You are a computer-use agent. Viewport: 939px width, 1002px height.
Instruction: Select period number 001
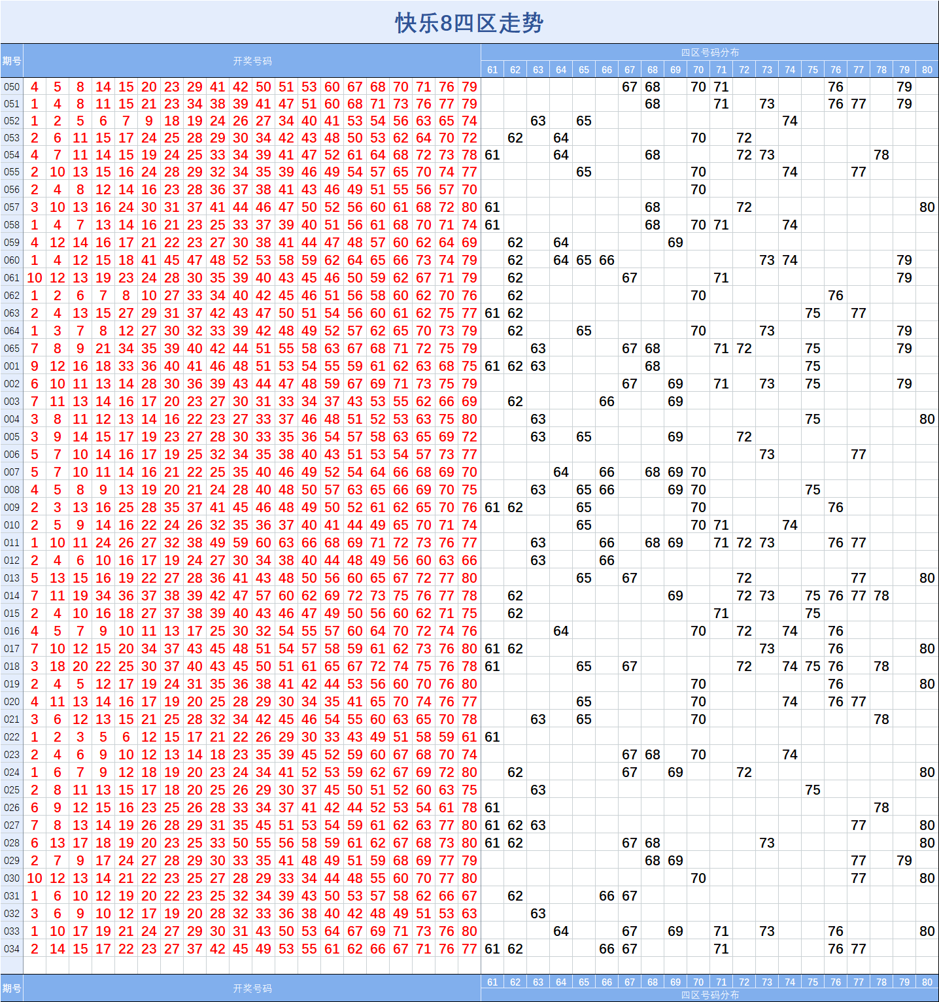12,366
